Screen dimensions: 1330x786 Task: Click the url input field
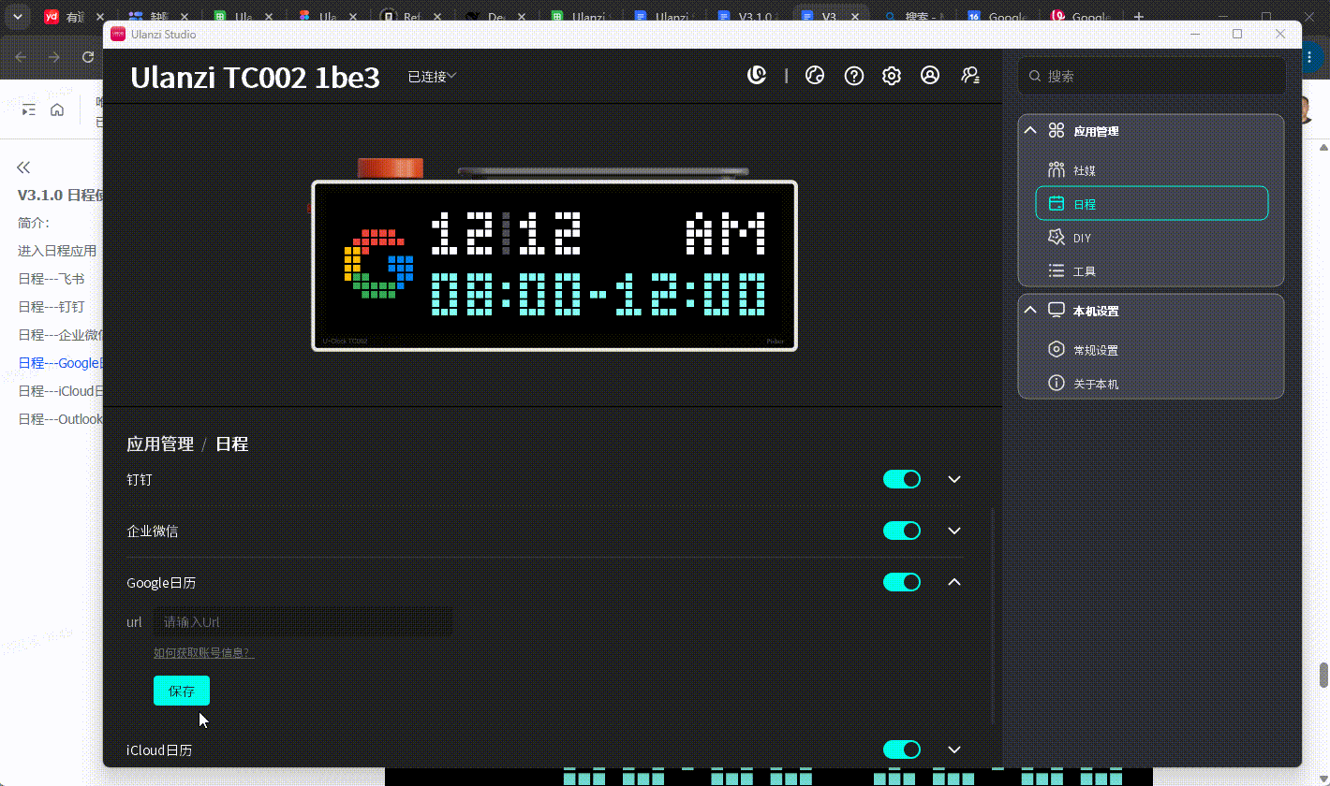303,621
